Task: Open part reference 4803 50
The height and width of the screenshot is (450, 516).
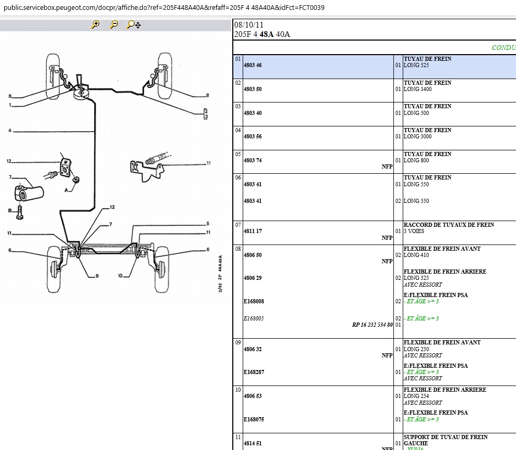Action: [253, 89]
